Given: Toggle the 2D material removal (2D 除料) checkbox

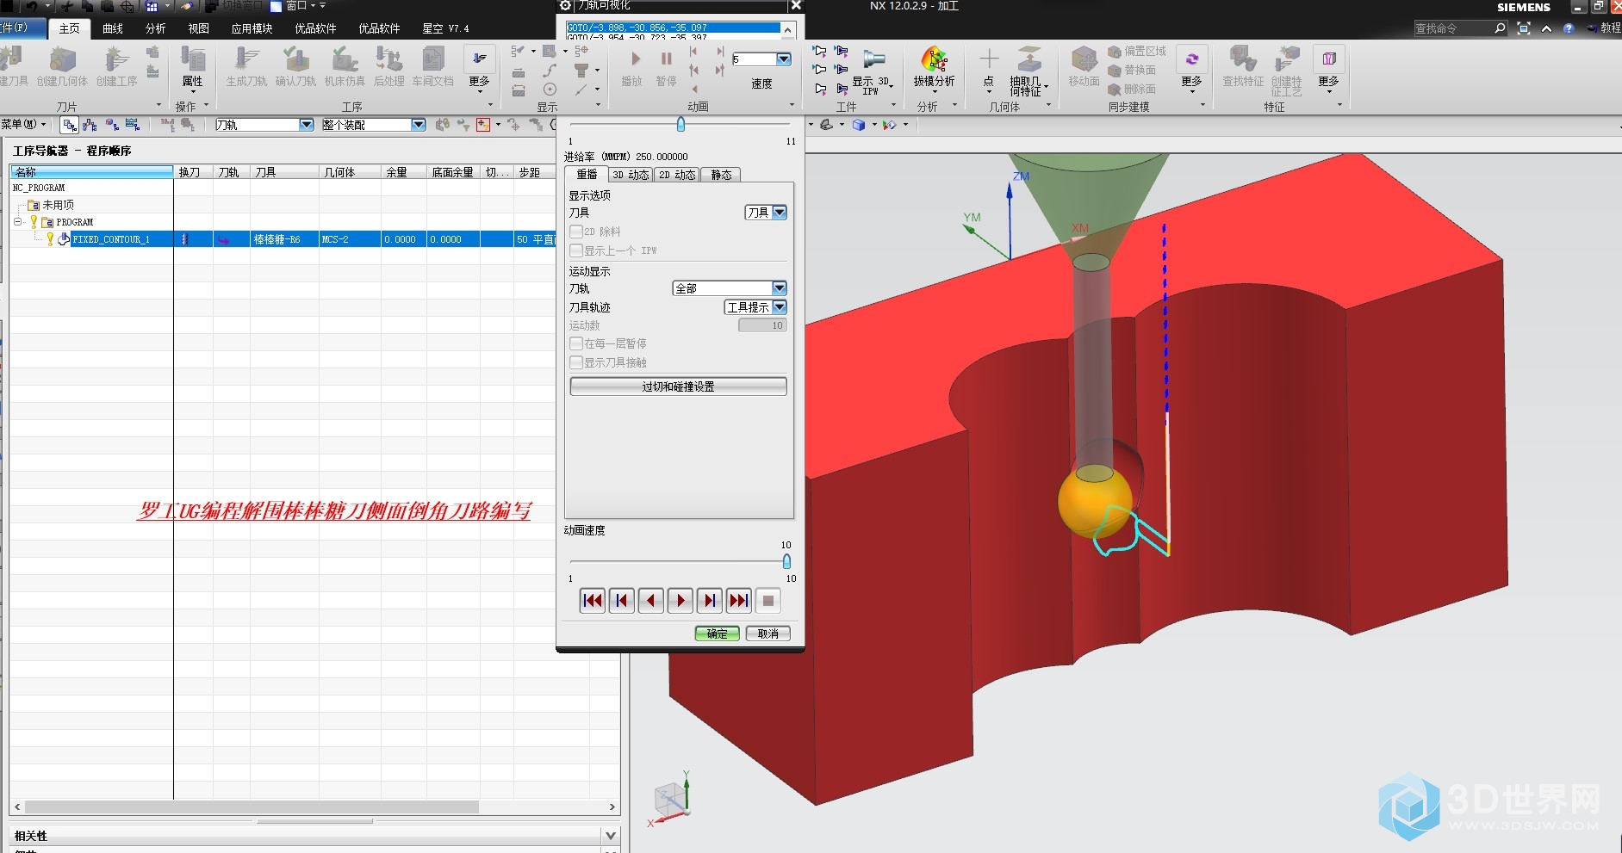Looking at the screenshot, I should click(x=576, y=232).
